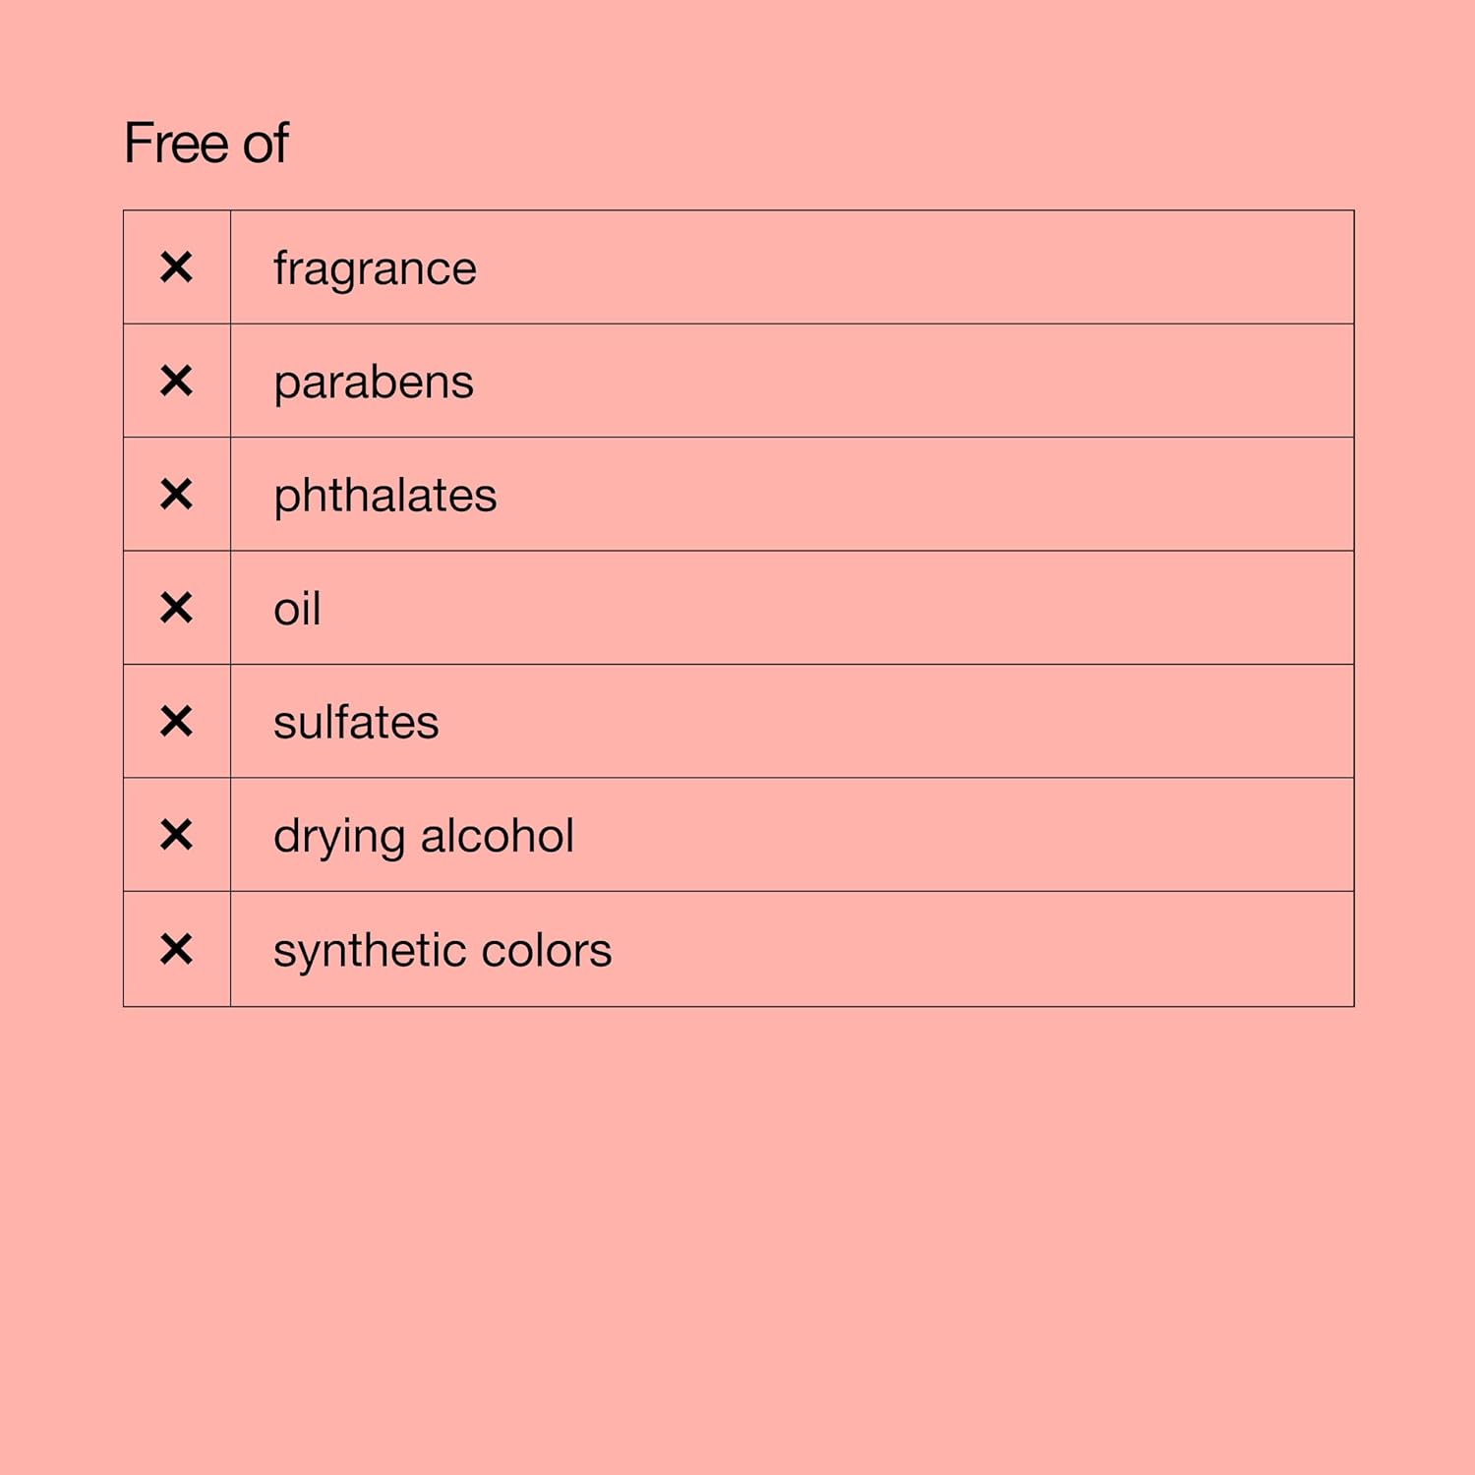Click the X icon next to parabens
1475x1475 pixels.
pyautogui.click(x=177, y=381)
